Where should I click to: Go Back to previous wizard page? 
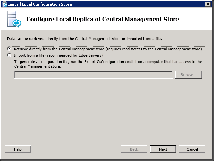[x=134, y=149]
